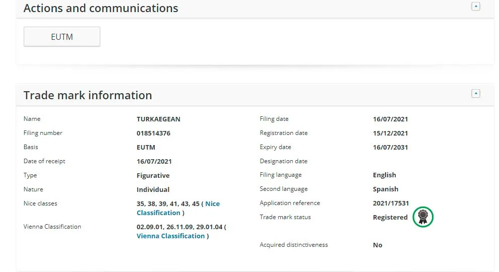Click the Second language label
This screenshot has width=499, height=272.
(x=284, y=189)
